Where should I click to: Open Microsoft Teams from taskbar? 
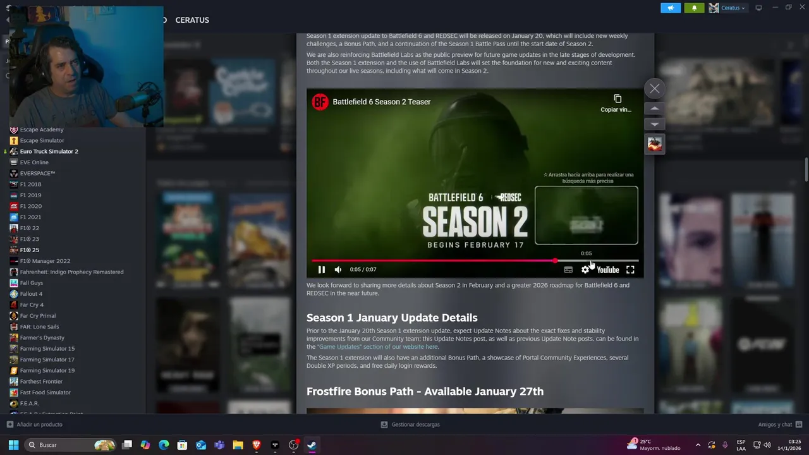coord(219,445)
